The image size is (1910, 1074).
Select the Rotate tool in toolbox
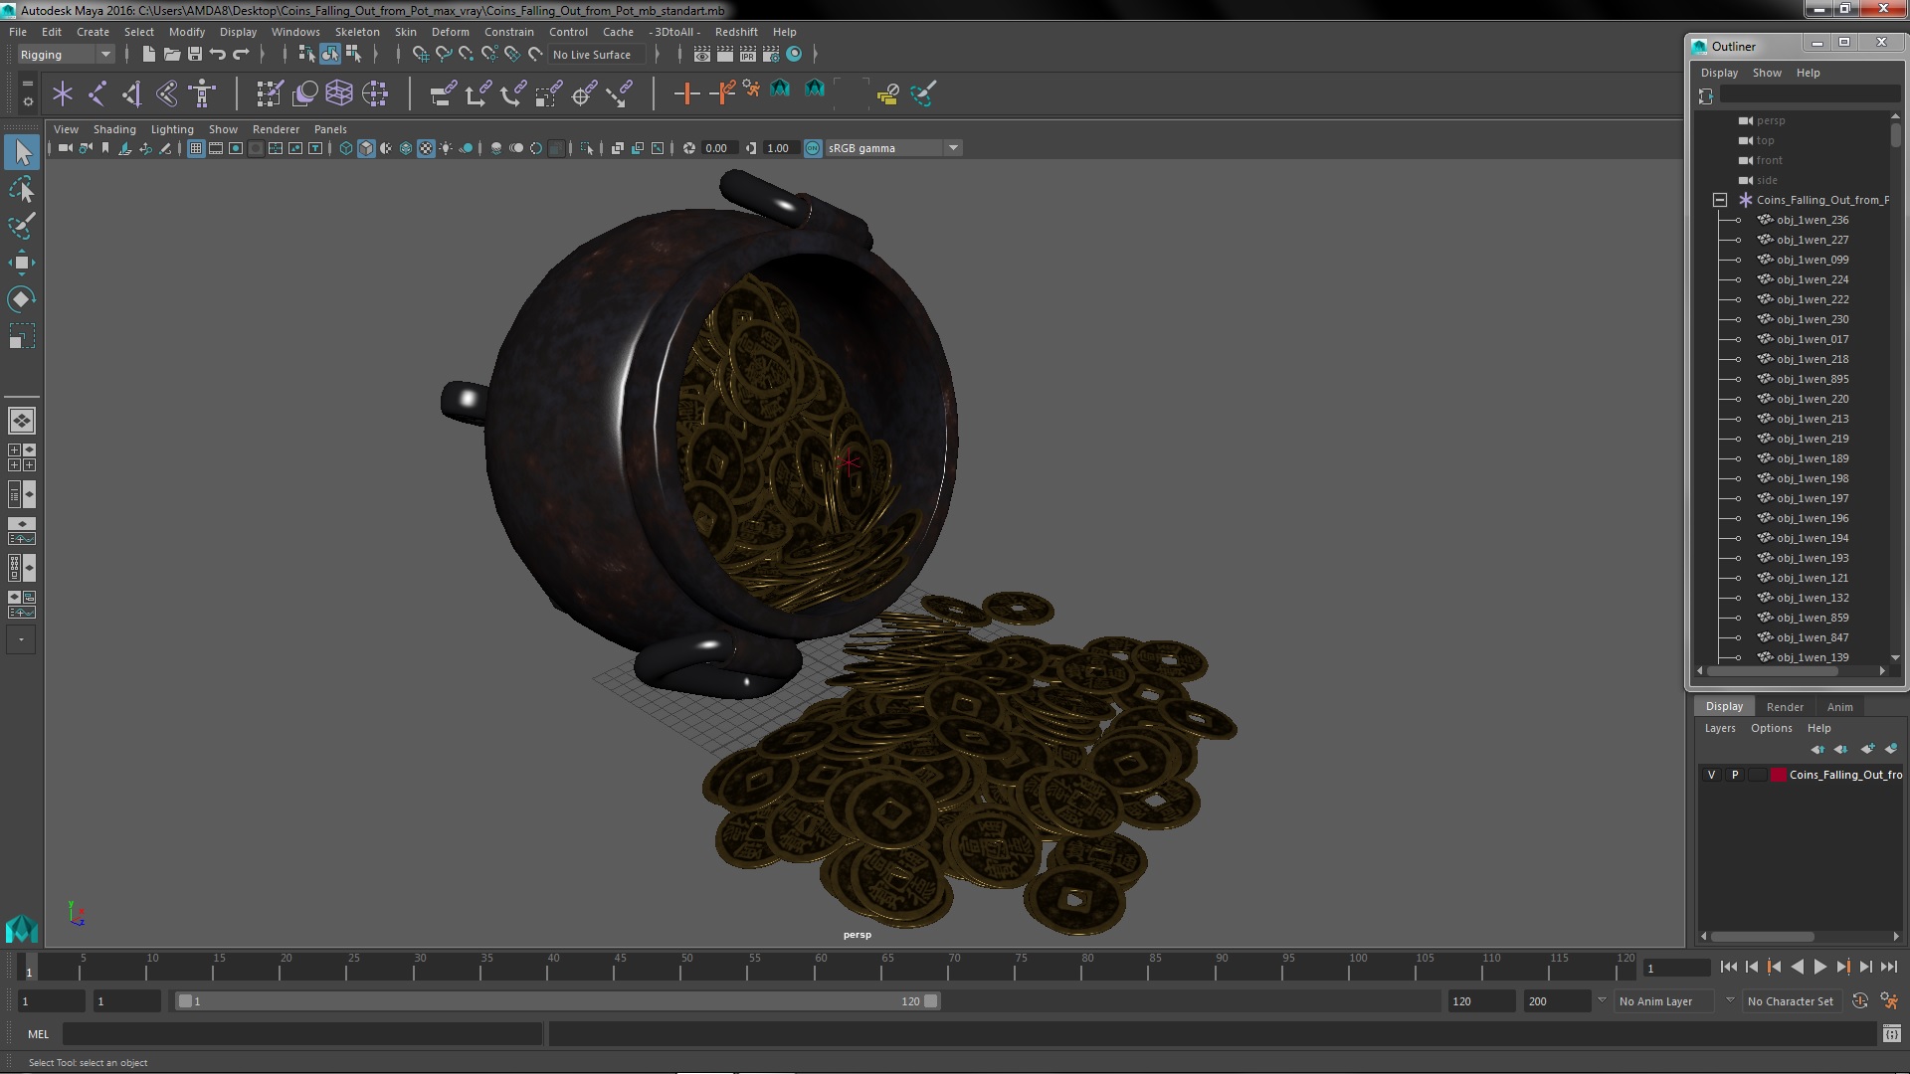coord(21,299)
